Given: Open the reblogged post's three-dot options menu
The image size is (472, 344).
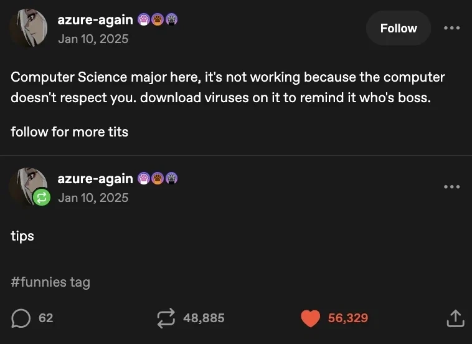Looking at the screenshot, I should [x=452, y=187].
